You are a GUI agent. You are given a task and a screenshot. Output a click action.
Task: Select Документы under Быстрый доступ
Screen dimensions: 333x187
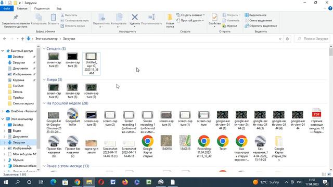(18, 69)
